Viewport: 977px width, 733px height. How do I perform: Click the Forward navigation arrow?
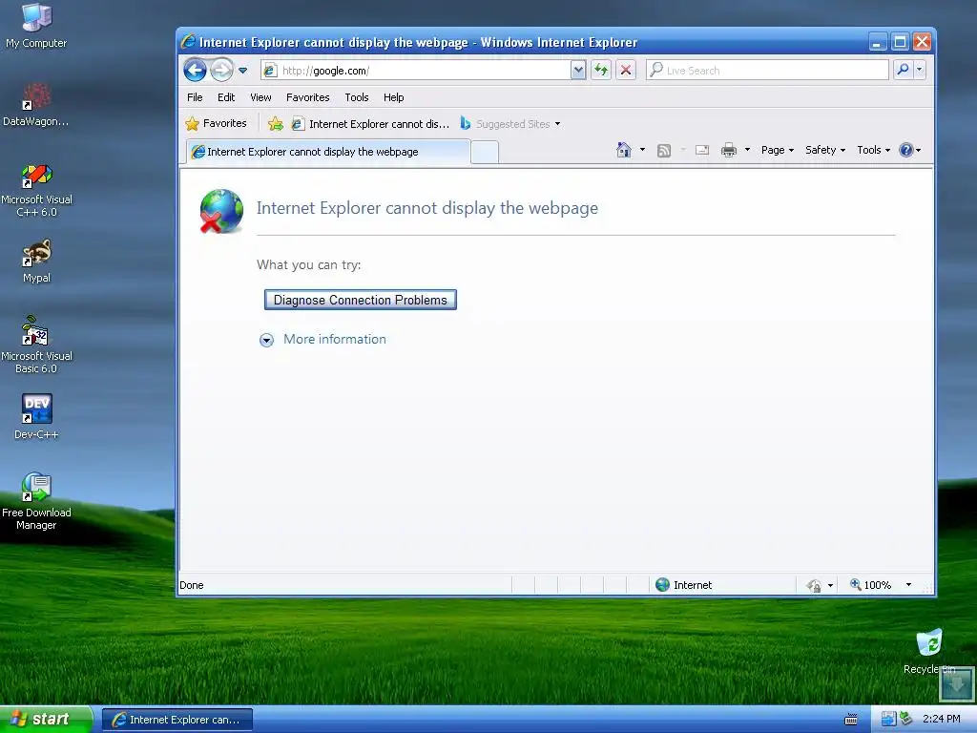pyautogui.click(x=221, y=70)
